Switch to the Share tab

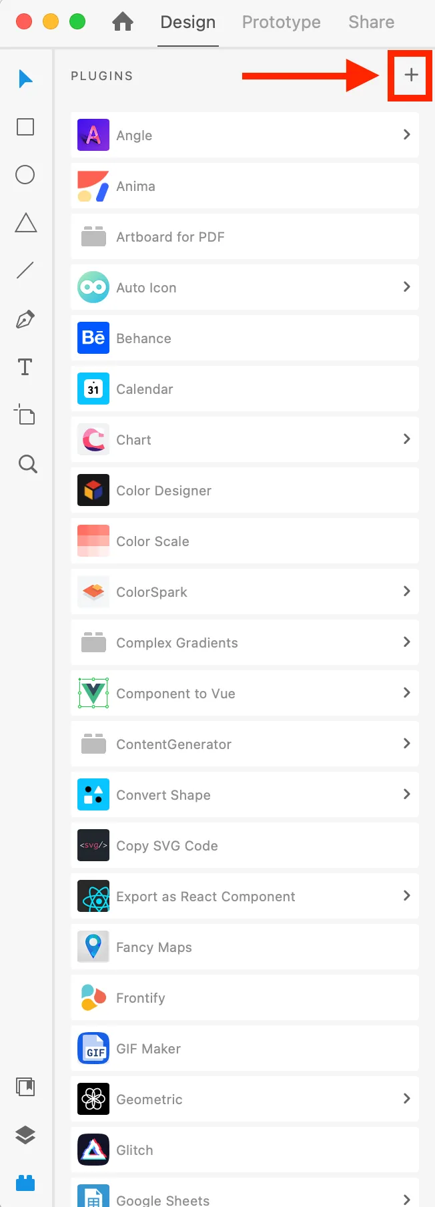372,22
